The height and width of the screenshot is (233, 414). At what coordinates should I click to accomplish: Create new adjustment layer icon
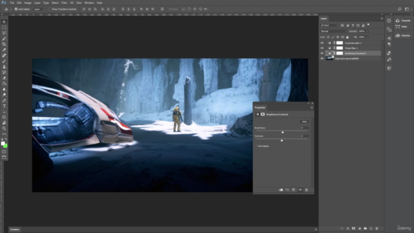tap(360, 228)
